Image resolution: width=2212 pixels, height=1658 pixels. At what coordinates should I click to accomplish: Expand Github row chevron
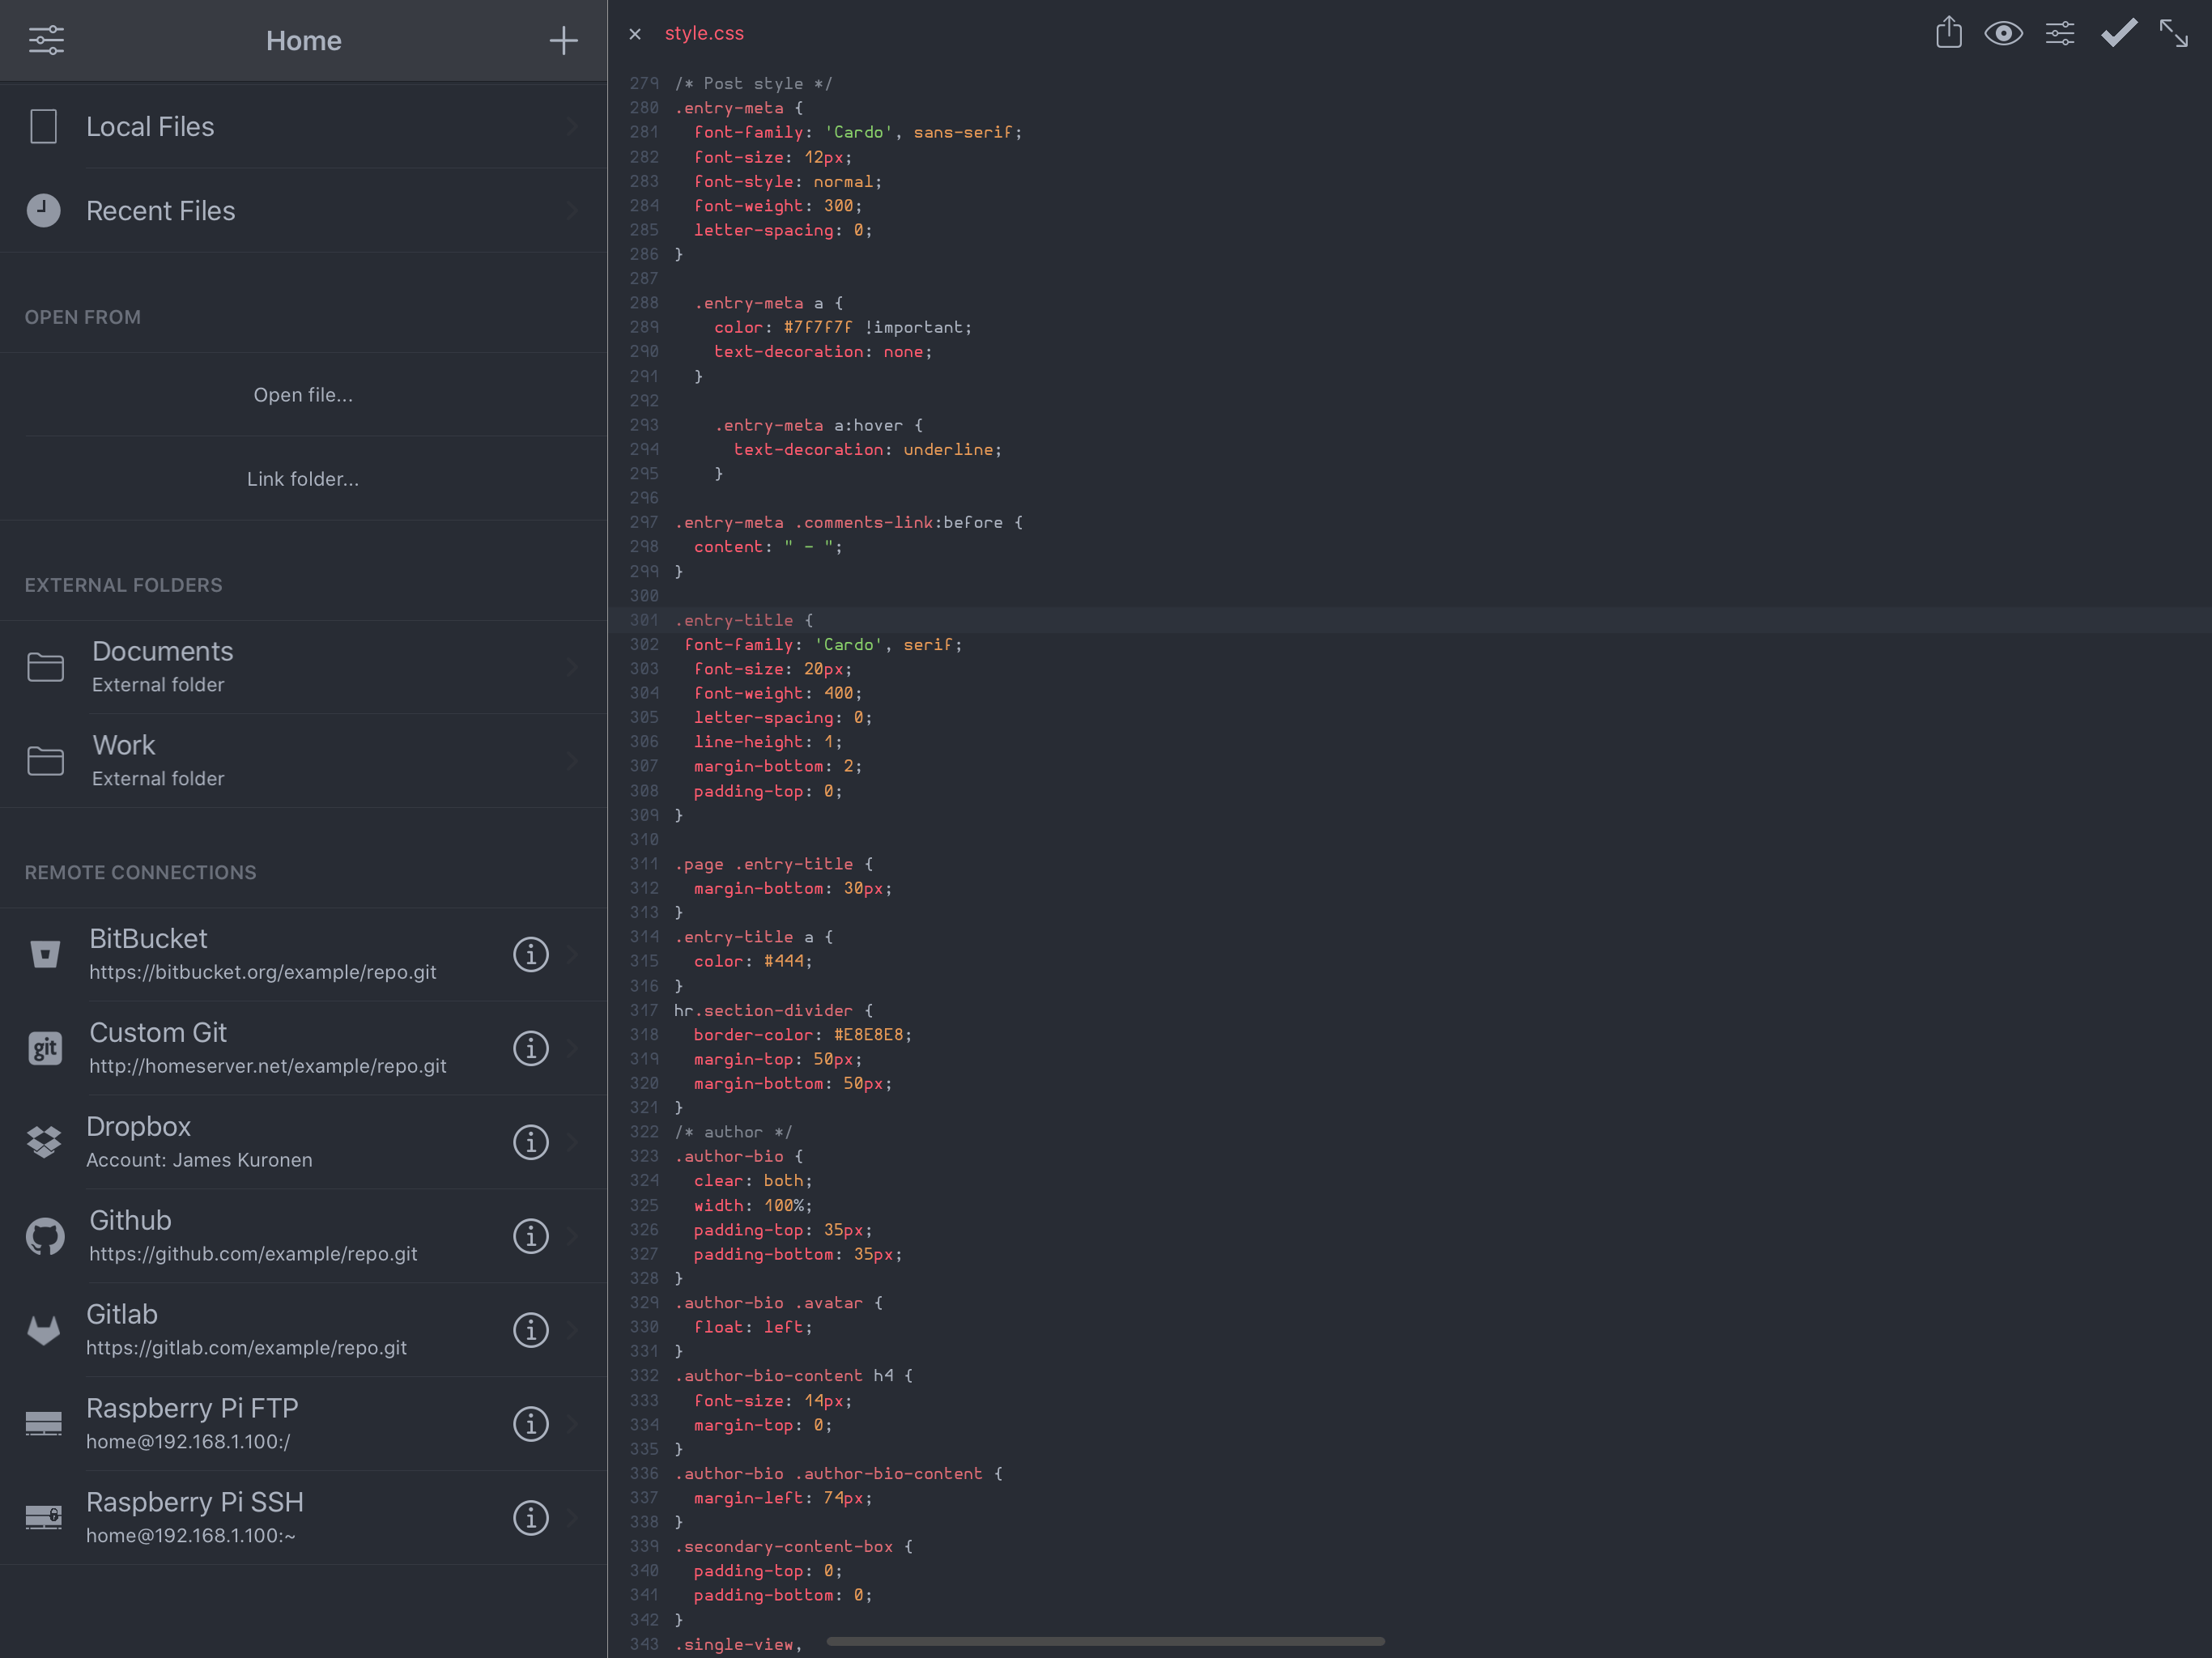click(x=574, y=1236)
